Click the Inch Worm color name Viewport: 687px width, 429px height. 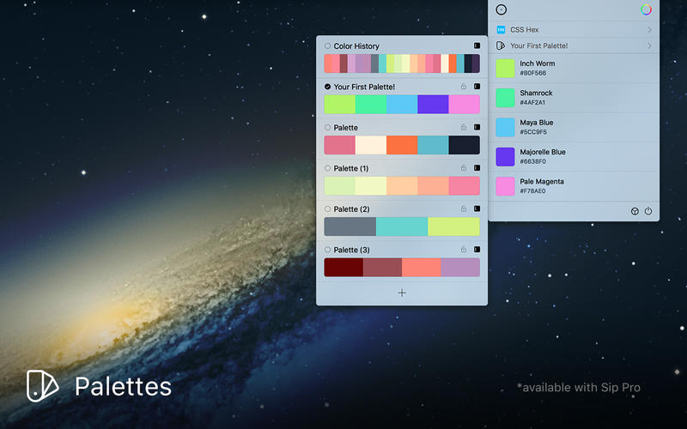(537, 63)
